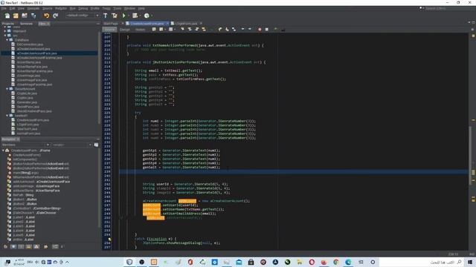This screenshot has width=476, height=267.
Task: Click the Open Project toolbar icon
Action: tap(25, 16)
